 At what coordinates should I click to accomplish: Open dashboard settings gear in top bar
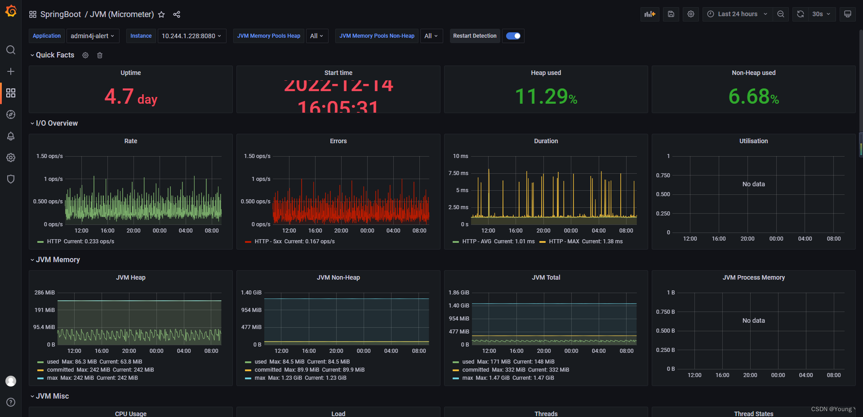pos(691,14)
